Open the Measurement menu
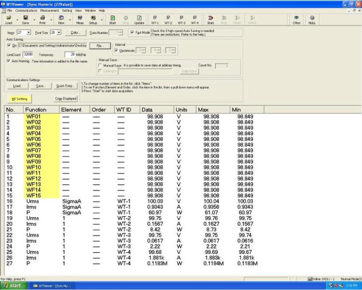Screen dimensions: 362x290 [x=50, y=10]
